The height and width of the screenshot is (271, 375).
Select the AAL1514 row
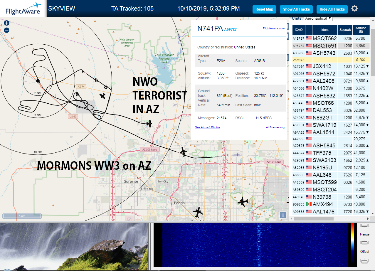331,132
